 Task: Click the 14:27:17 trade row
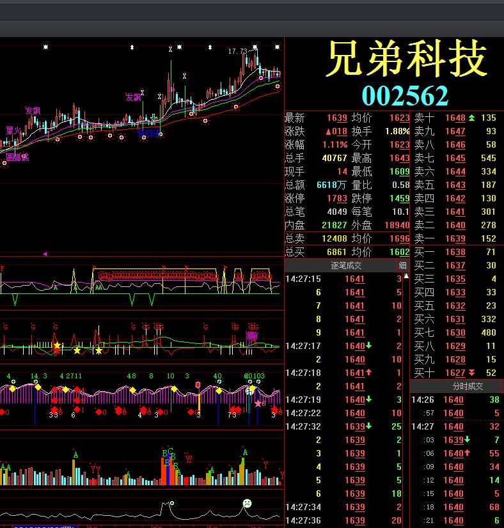(x=343, y=346)
